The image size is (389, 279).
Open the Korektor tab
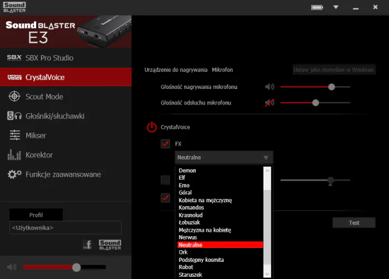[x=66, y=155]
